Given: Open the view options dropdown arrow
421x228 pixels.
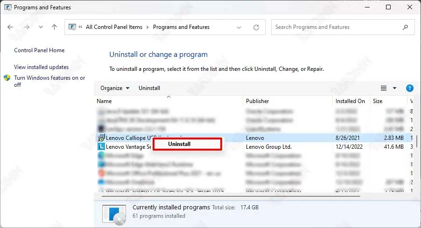Looking at the screenshot, I should [394, 88].
